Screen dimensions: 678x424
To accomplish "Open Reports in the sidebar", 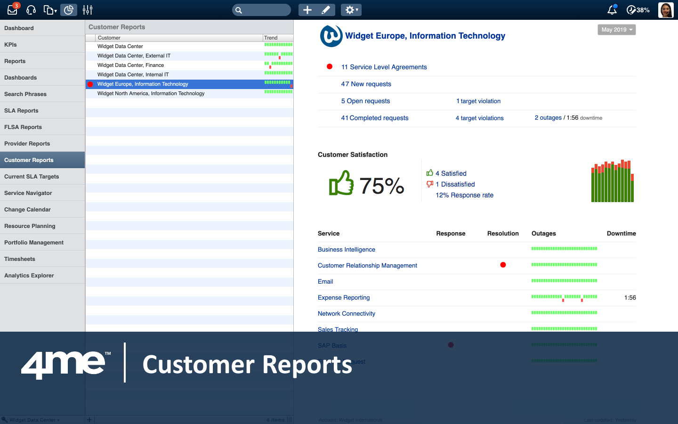I will [x=42, y=61].
